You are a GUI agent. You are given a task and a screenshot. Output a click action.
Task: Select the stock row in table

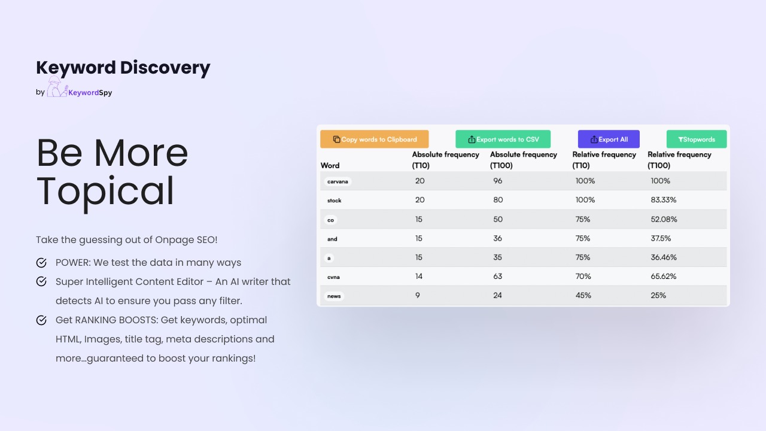pos(524,200)
